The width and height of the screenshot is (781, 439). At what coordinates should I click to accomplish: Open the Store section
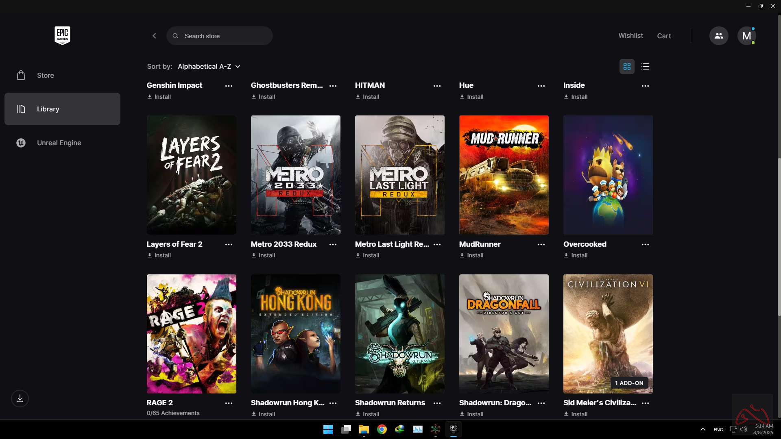click(x=45, y=75)
